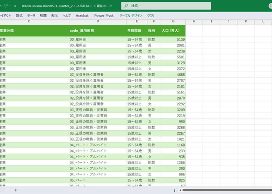Select the cell with value 1286
Screen dimensions: 272x194
point(173,163)
